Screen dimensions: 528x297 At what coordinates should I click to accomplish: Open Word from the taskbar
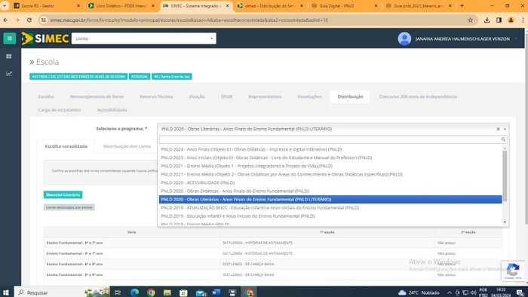click(216, 292)
